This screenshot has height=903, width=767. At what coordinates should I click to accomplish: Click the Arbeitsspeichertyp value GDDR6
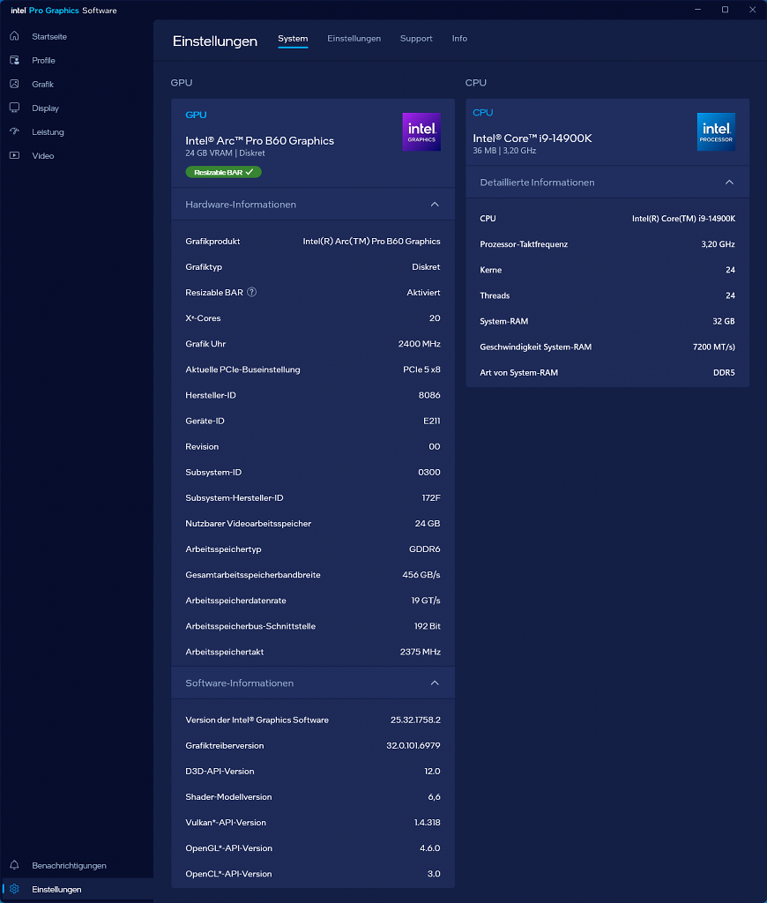[x=424, y=549]
